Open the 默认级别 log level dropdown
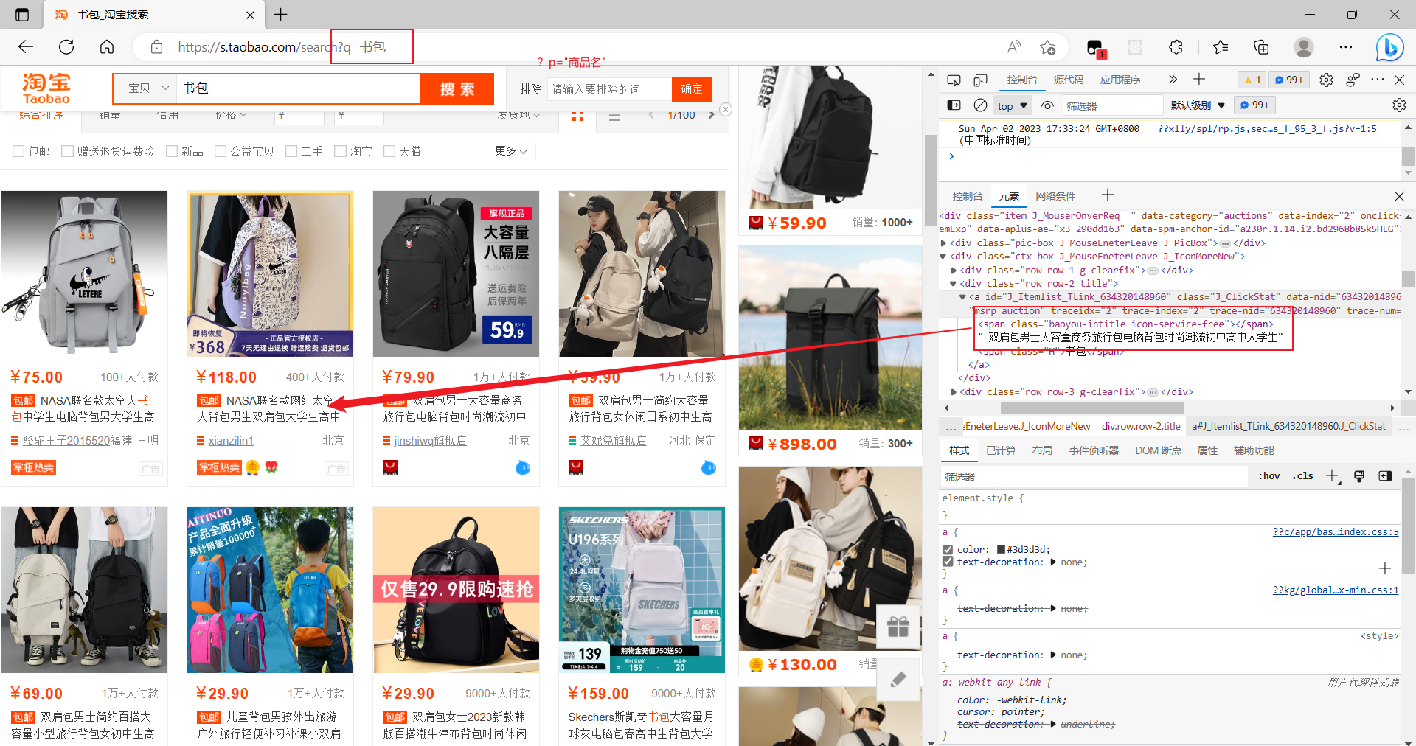The image size is (1416, 746). pos(1198,105)
